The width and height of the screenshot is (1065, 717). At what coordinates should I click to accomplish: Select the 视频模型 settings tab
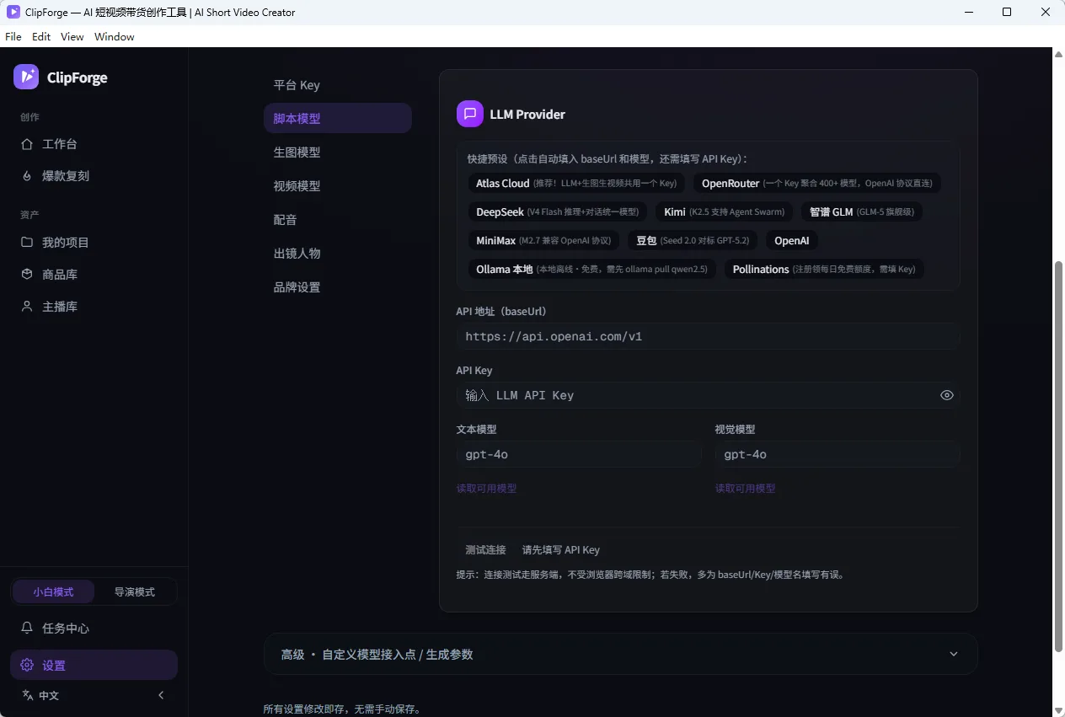338,185
